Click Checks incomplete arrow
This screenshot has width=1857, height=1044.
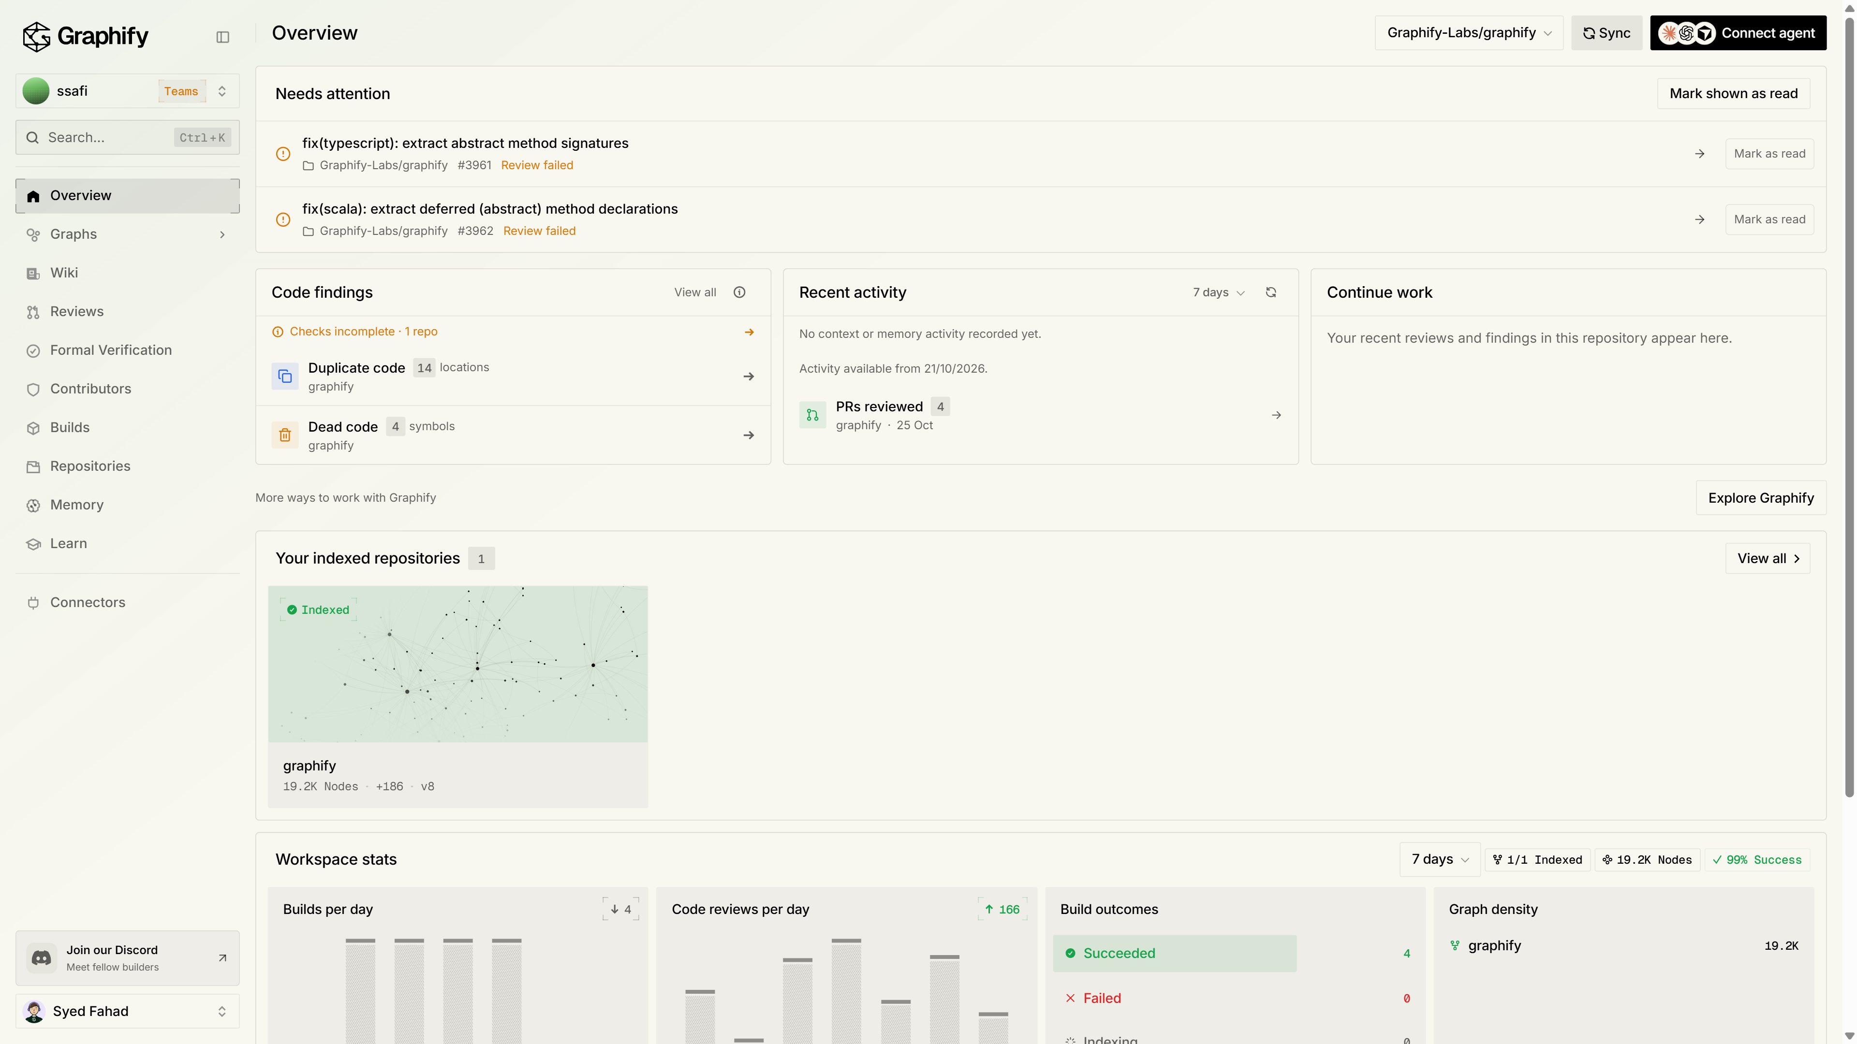749,332
